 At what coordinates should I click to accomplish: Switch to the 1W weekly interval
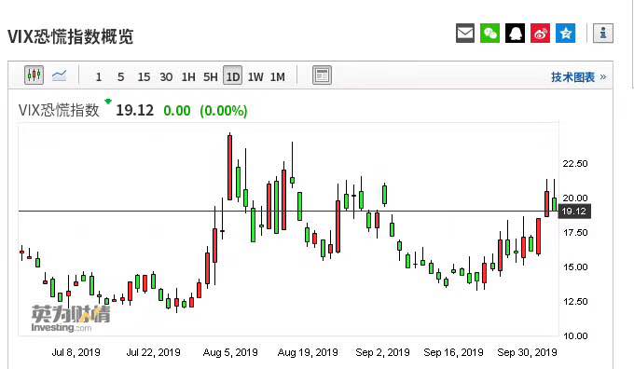click(255, 76)
